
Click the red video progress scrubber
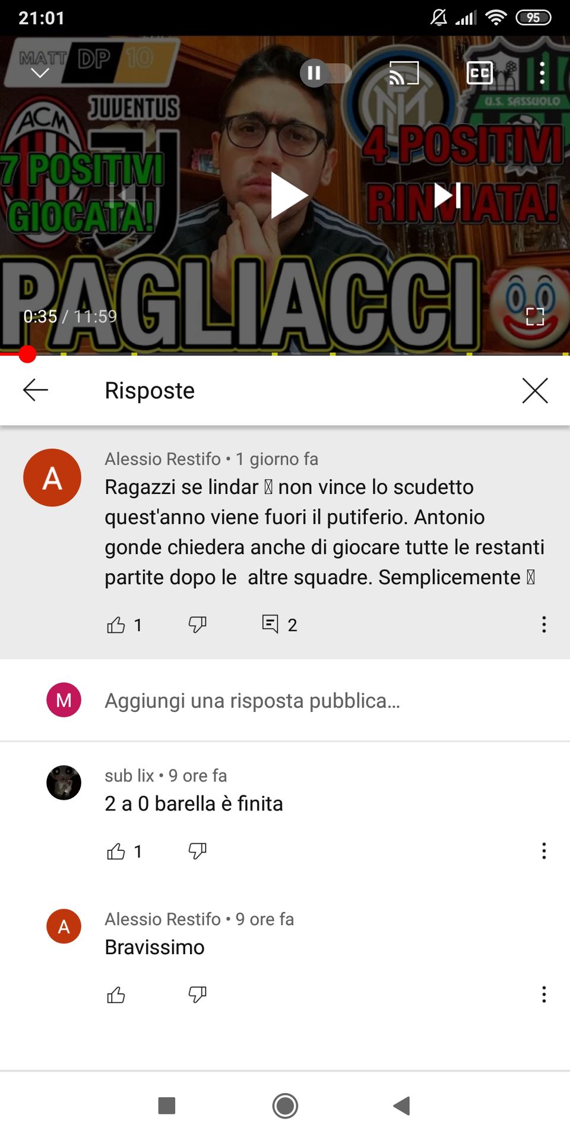[x=27, y=354]
